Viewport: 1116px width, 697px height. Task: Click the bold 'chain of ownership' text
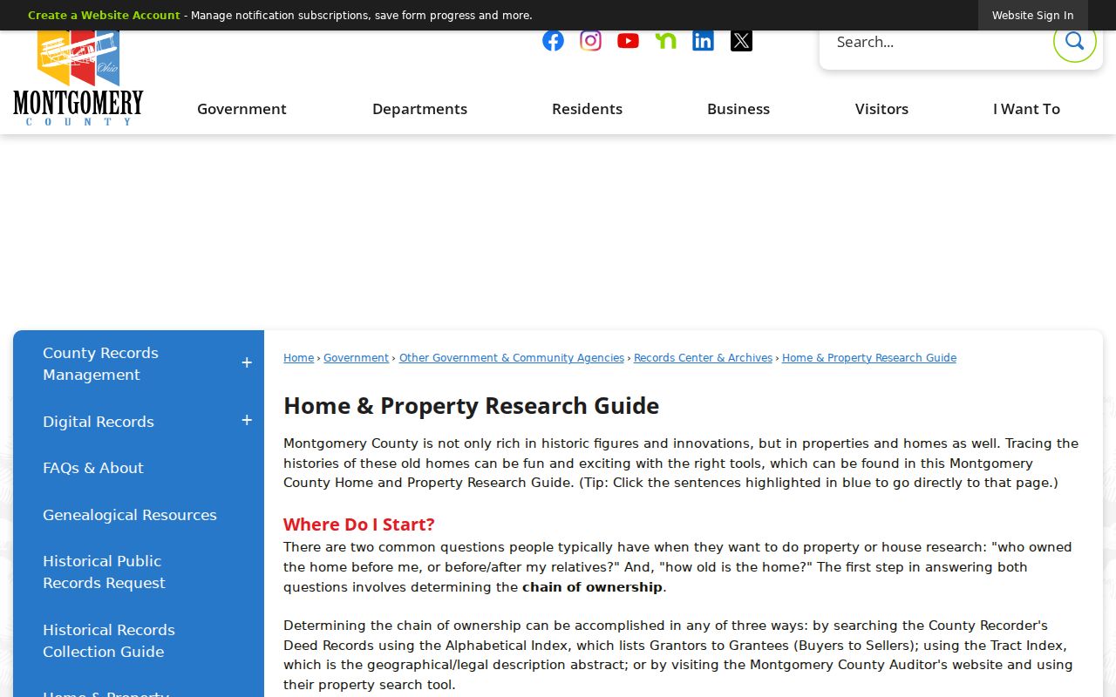tap(592, 587)
